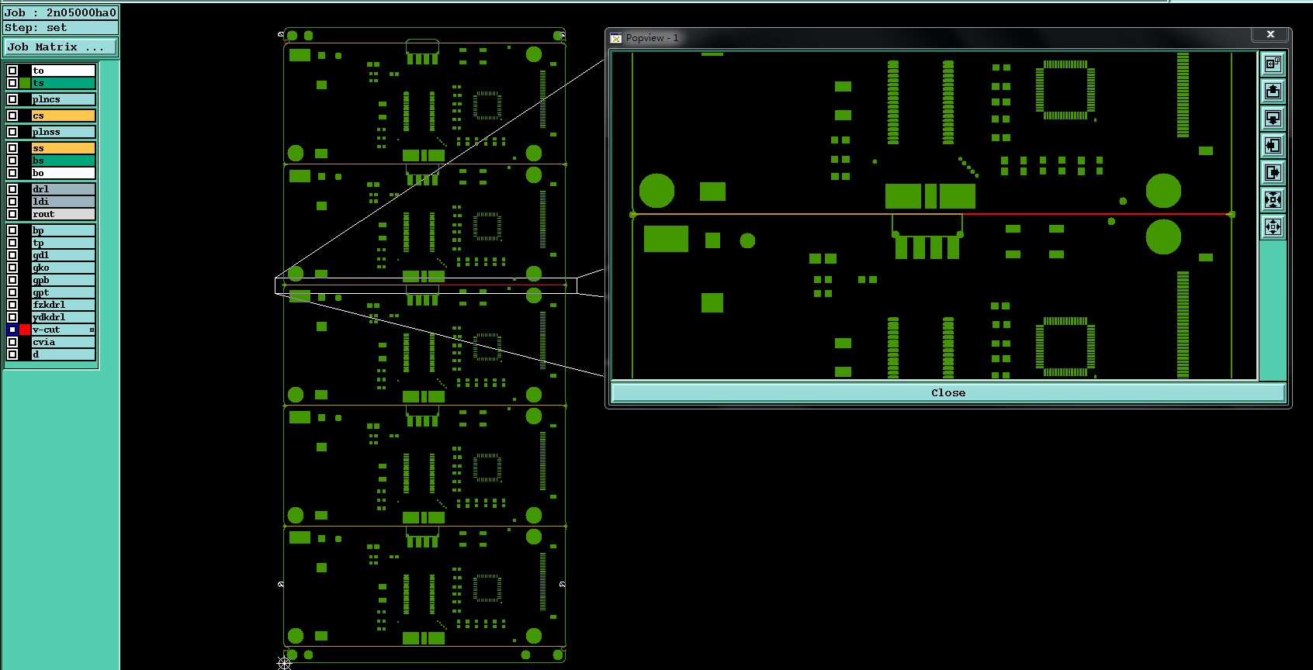Toggle the checkbox for layer plncs
The width and height of the screenshot is (1313, 670).
12,99
